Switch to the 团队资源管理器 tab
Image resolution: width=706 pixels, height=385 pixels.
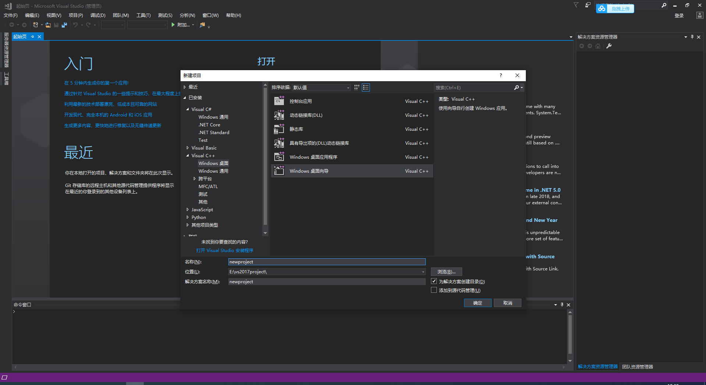(638, 367)
